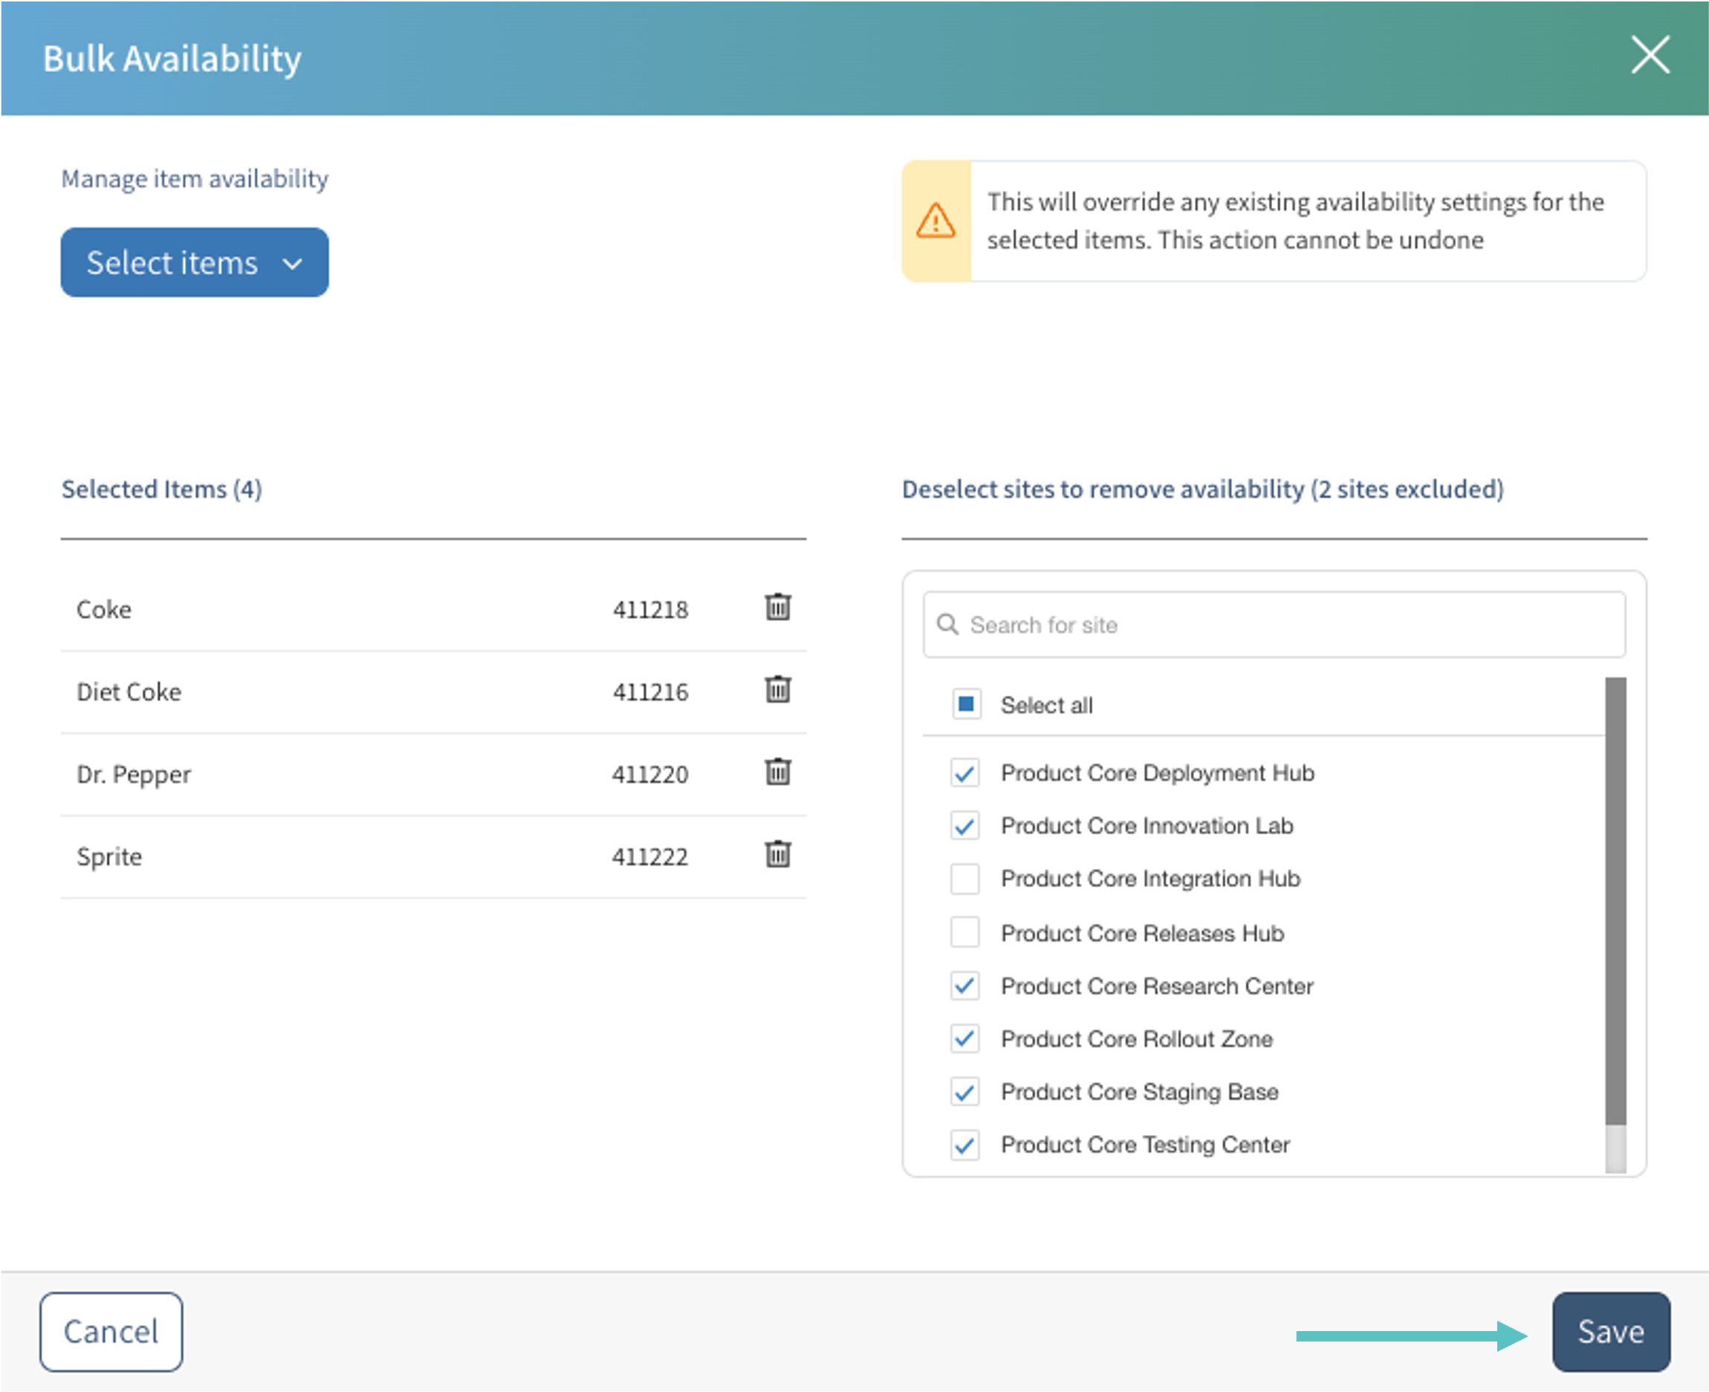The image size is (1709, 1392).
Task: Click the search magnifier icon
Action: 947,625
